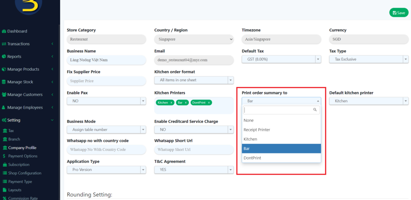Image resolution: width=411 pixels, height=200 pixels.
Task: Click the Reports icon in sidebar
Action: (4, 57)
